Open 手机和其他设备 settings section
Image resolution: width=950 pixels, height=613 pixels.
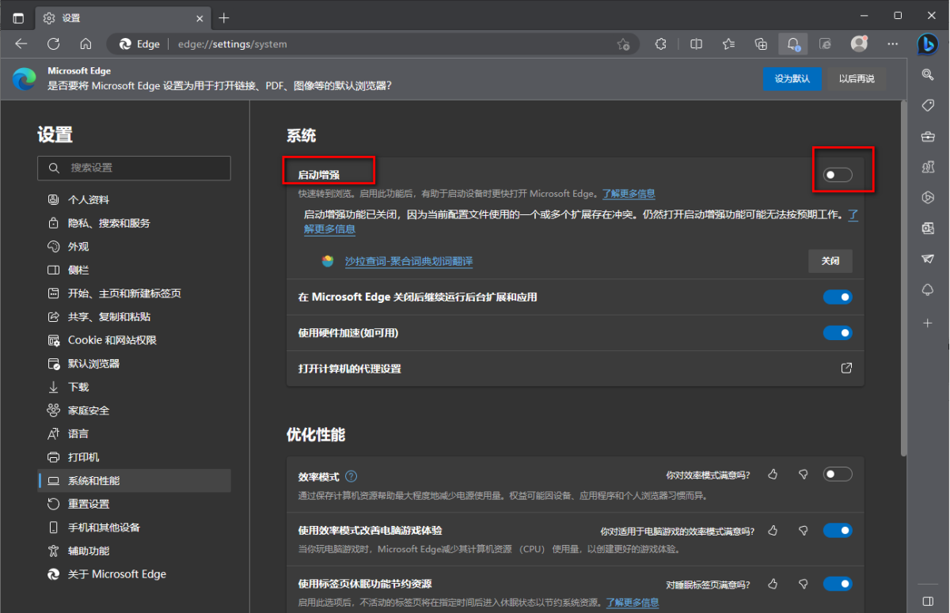pos(134,528)
